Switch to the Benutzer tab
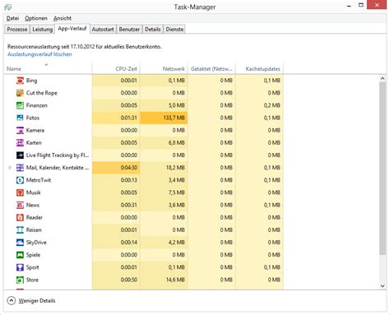Image resolution: width=390 pixels, height=315 pixels. [129, 30]
